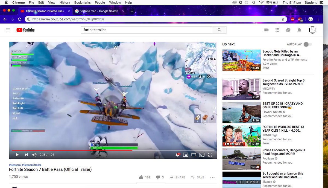This screenshot has height=188, width=328.
Task: Go forward in Chrome
Action: [x=12, y=19]
